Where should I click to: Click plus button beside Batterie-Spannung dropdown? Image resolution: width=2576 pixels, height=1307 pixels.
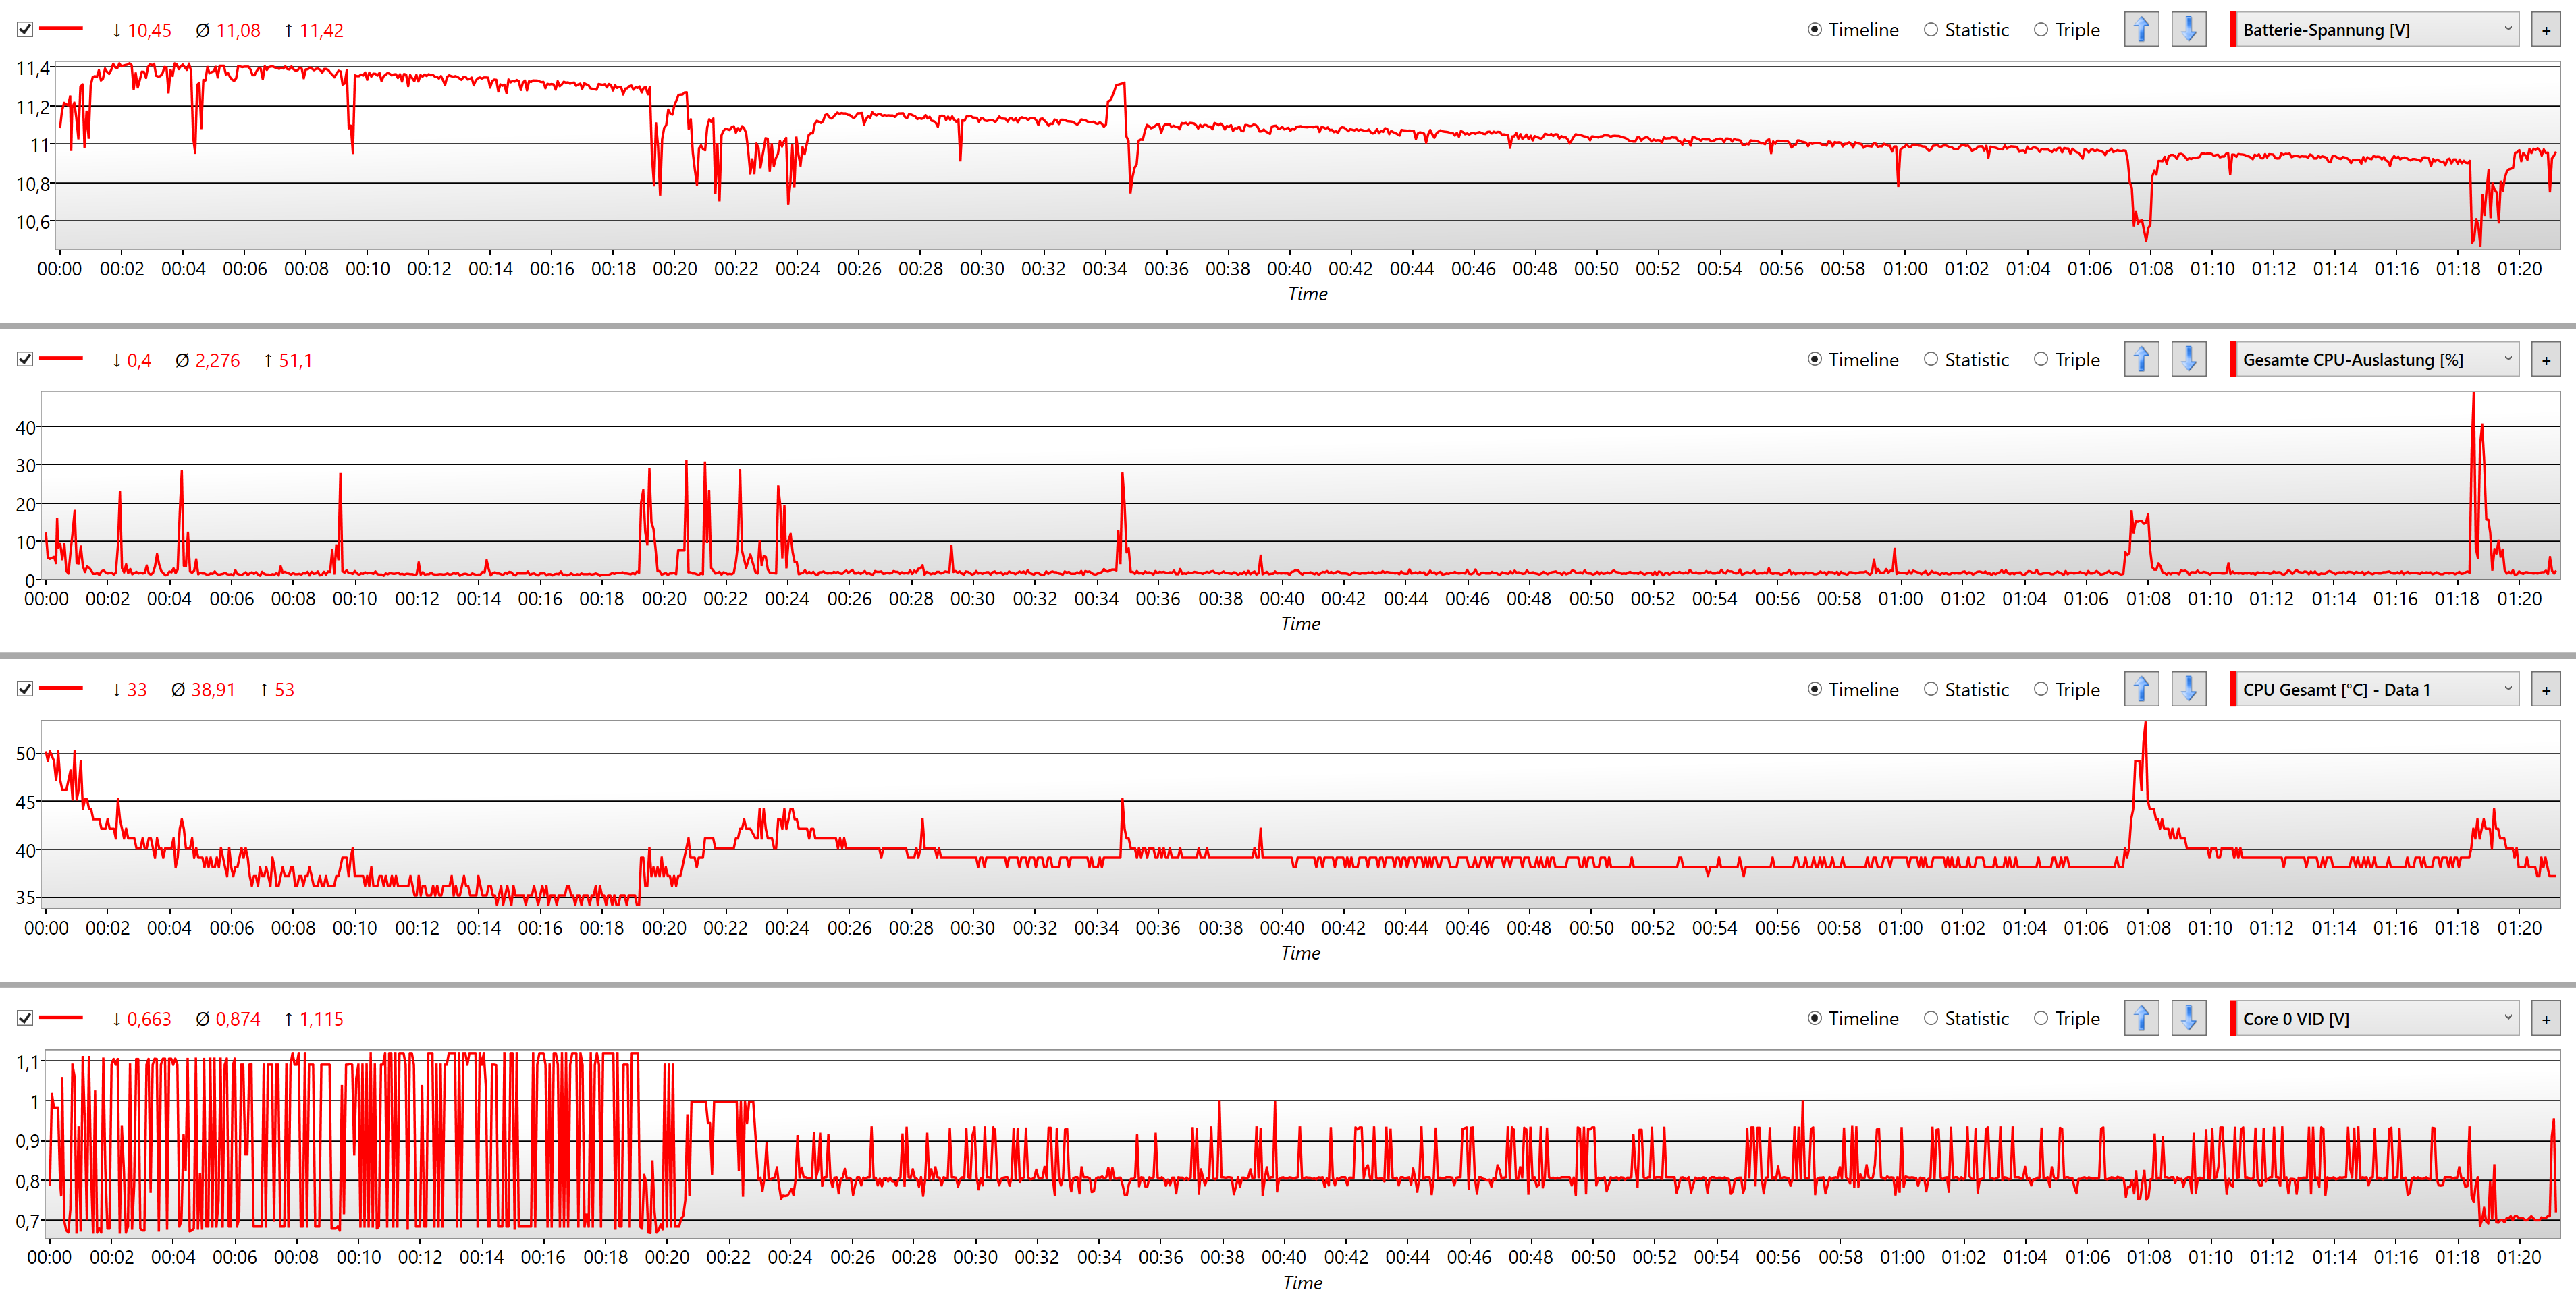click(2546, 30)
